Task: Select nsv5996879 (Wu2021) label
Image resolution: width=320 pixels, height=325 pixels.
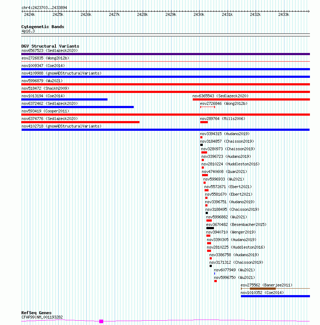Action: (x=42, y=81)
